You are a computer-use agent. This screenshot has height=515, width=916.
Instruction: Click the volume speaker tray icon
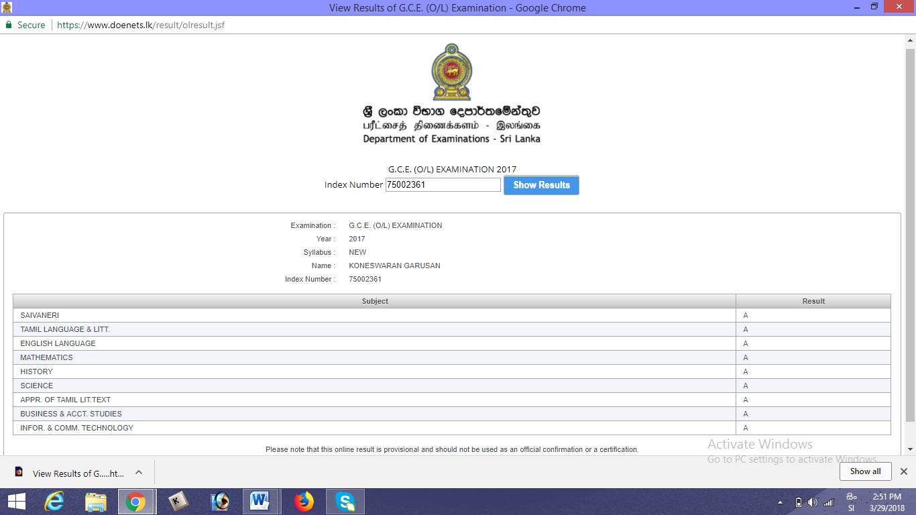click(x=813, y=502)
